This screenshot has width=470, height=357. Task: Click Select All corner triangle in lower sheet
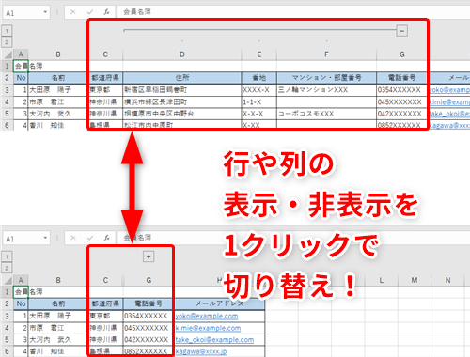[x=8, y=280]
